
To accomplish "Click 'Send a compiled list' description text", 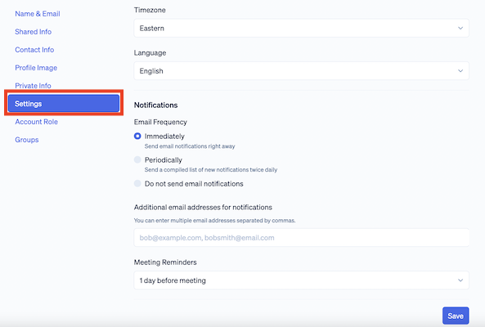I will 211,170.
